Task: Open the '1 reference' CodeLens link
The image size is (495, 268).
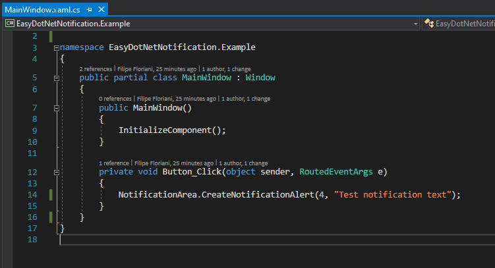Action: tap(114, 163)
